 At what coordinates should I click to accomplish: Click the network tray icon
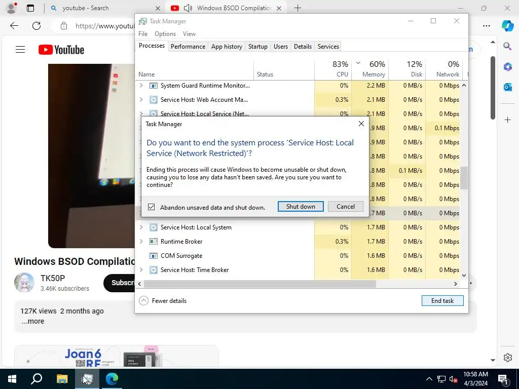click(x=441, y=379)
